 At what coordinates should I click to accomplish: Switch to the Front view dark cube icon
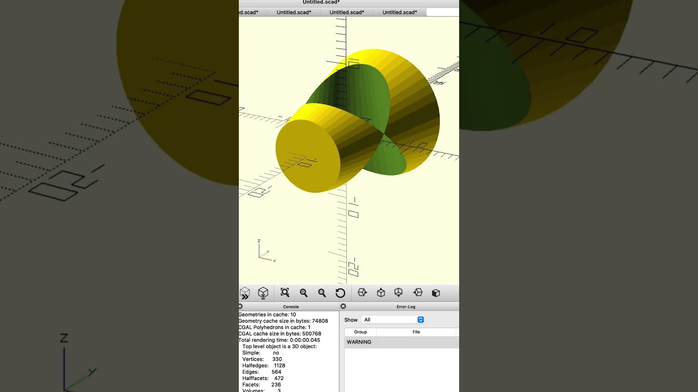(x=436, y=293)
